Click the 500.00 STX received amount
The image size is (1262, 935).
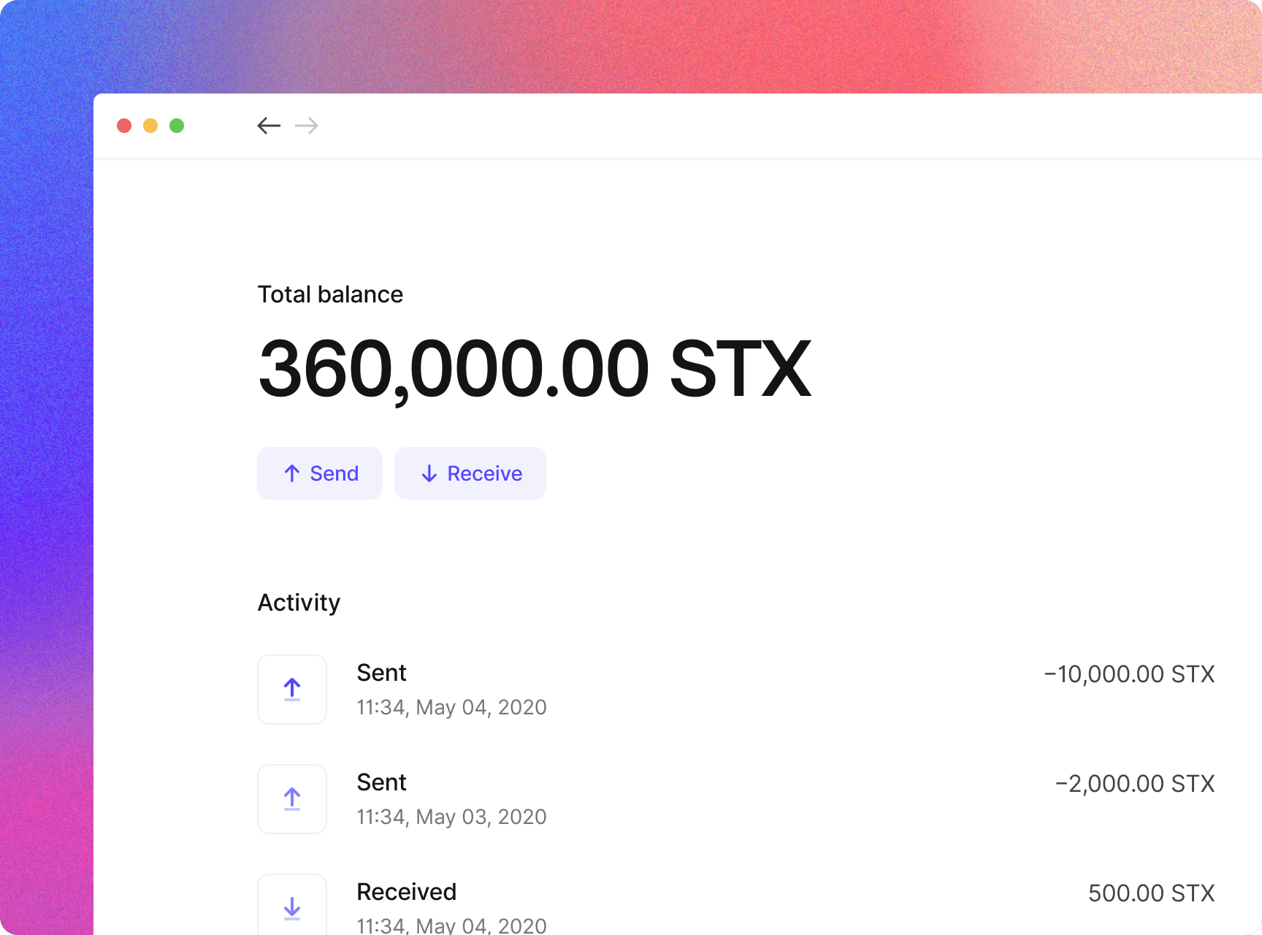coord(1151,893)
